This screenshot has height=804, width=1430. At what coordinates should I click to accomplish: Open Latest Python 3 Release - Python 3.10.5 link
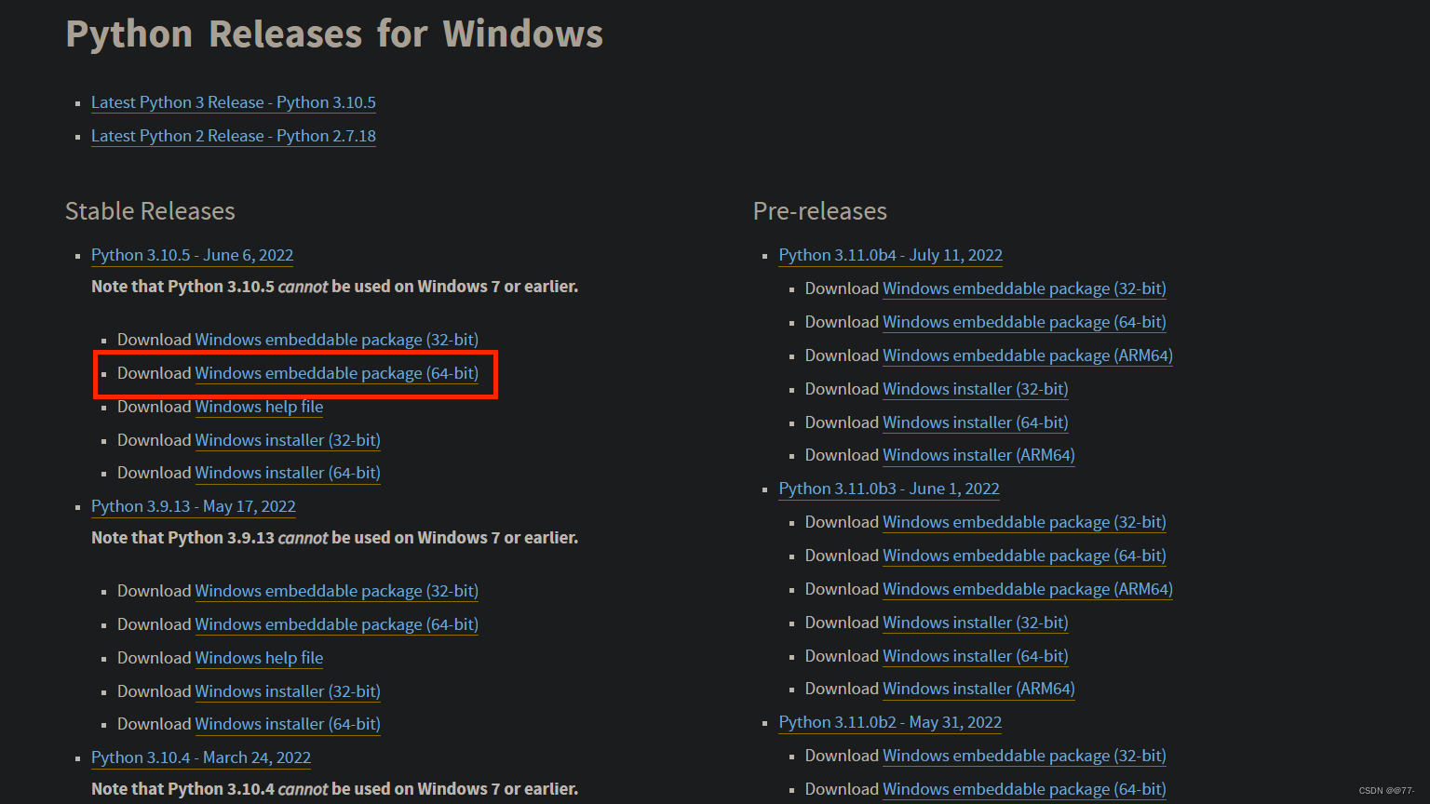234,102
